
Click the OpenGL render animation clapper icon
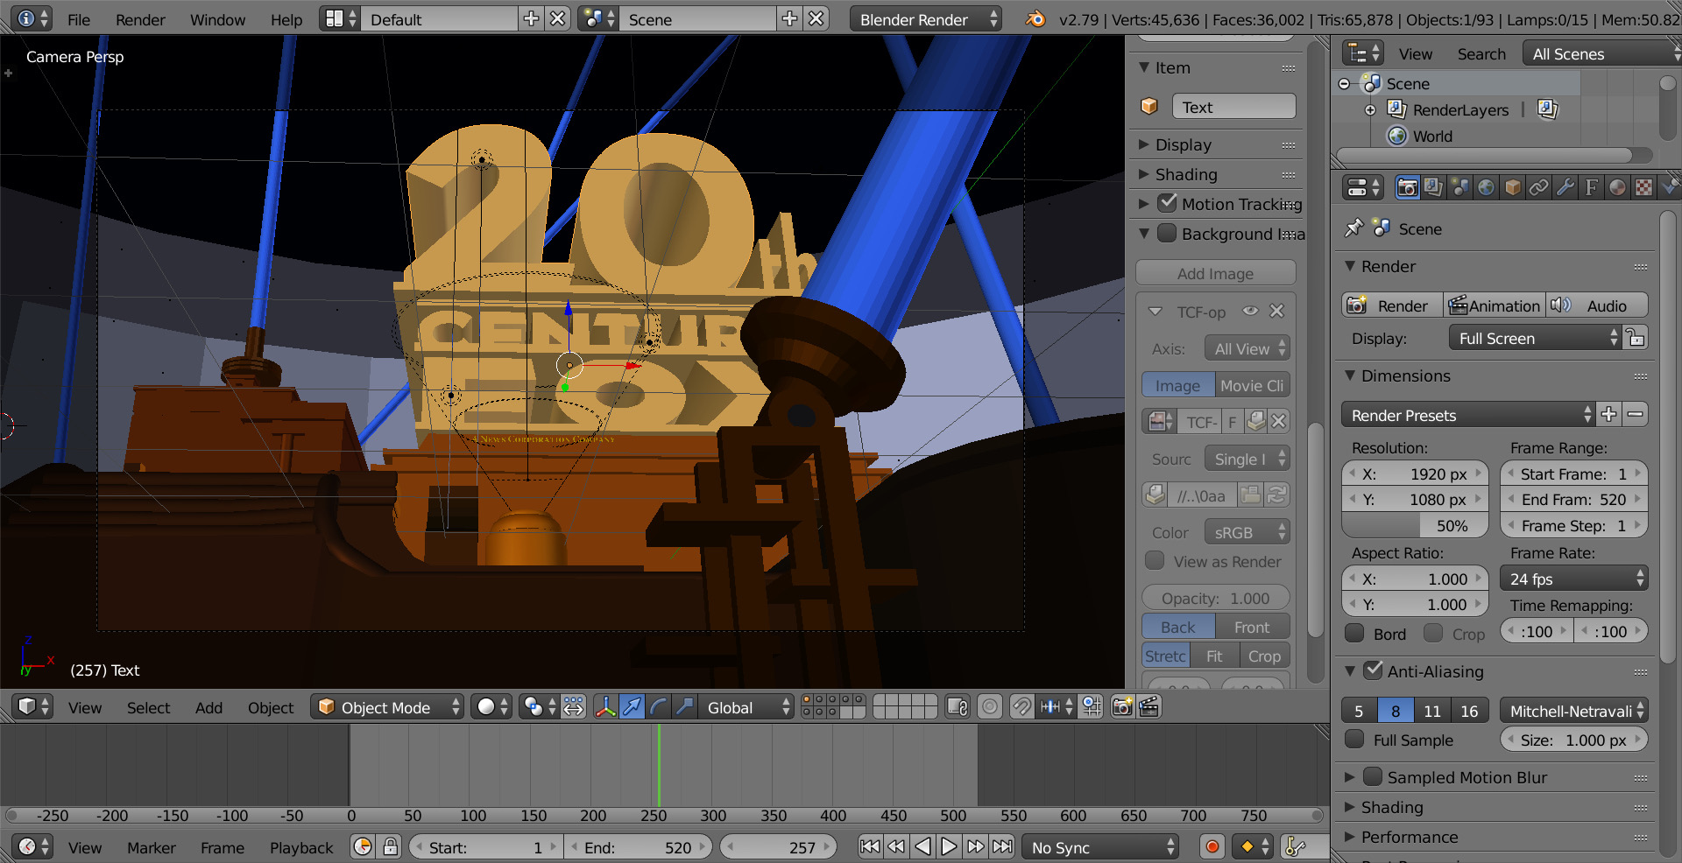tap(1149, 706)
